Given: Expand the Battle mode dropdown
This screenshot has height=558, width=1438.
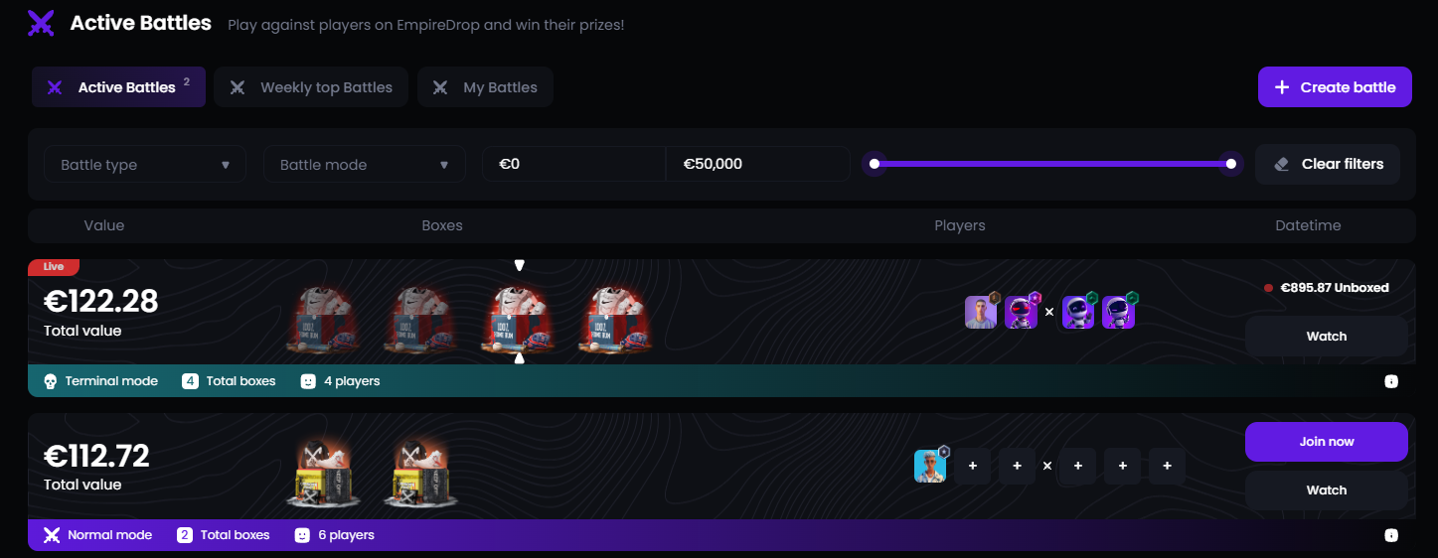Looking at the screenshot, I should [365, 164].
